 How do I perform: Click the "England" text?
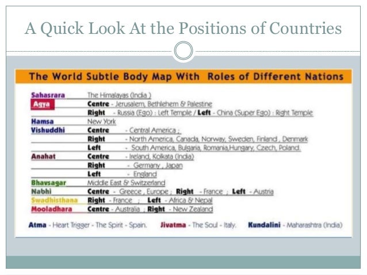click(145, 174)
